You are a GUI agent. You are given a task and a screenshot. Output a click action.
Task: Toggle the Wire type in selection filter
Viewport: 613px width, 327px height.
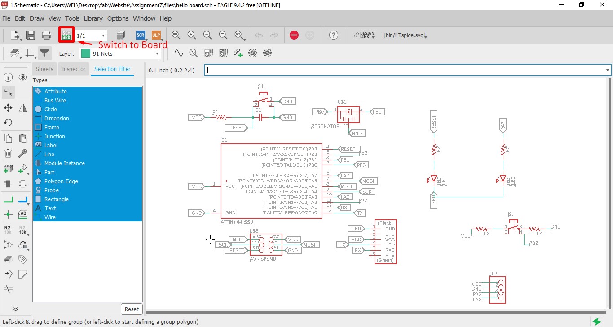pos(50,217)
